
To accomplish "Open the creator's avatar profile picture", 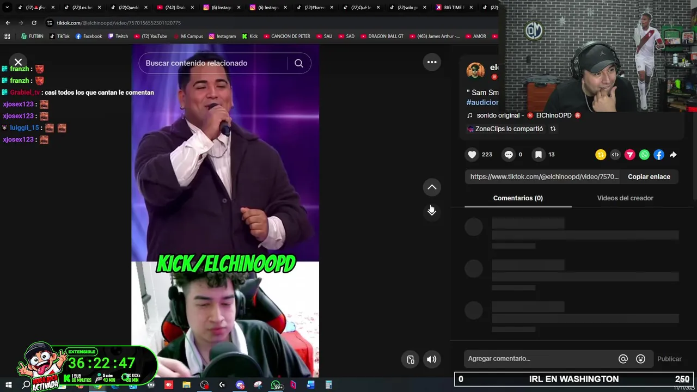I will tap(475, 71).
